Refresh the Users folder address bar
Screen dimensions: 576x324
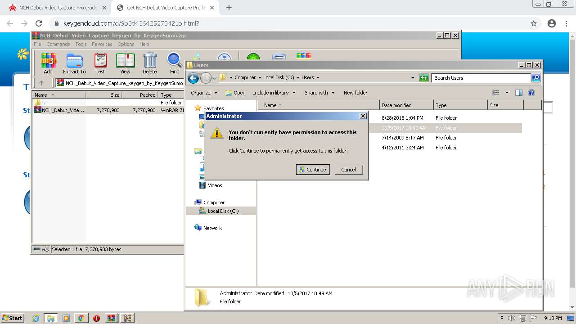[424, 78]
